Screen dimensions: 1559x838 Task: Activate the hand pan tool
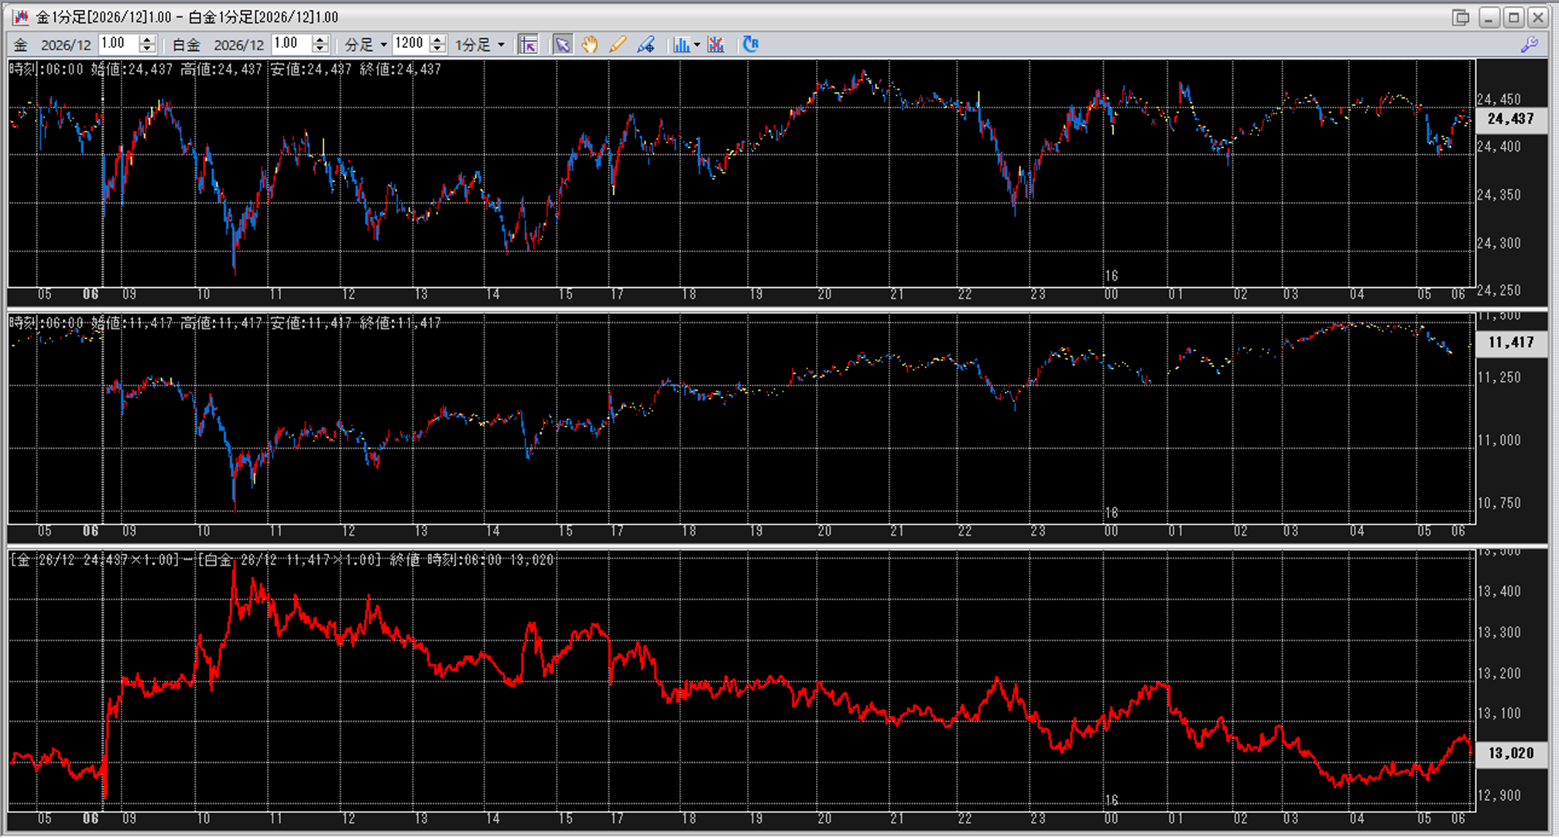point(590,45)
